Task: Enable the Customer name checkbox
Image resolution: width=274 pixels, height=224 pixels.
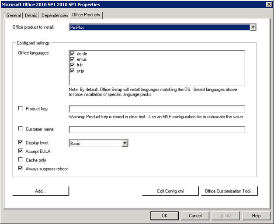Action: [21, 129]
